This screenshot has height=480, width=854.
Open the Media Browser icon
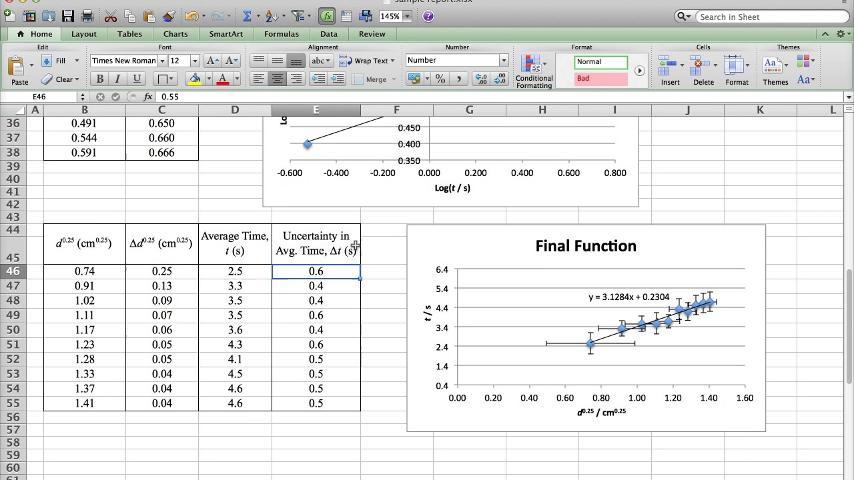[x=365, y=16]
